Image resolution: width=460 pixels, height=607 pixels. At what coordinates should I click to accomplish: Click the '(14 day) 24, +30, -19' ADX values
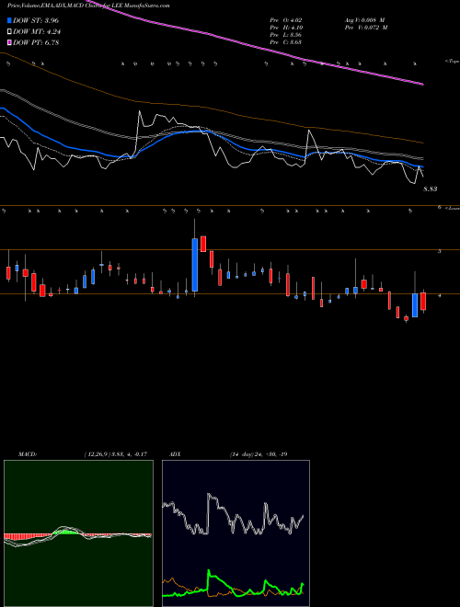point(259,453)
